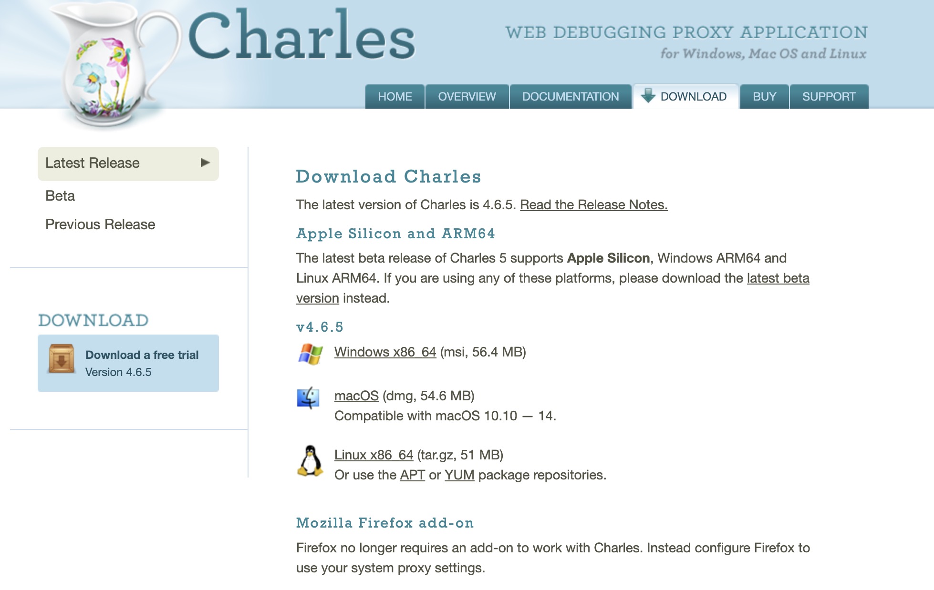Open Read the Release Notes link
934x590 pixels.
click(594, 204)
